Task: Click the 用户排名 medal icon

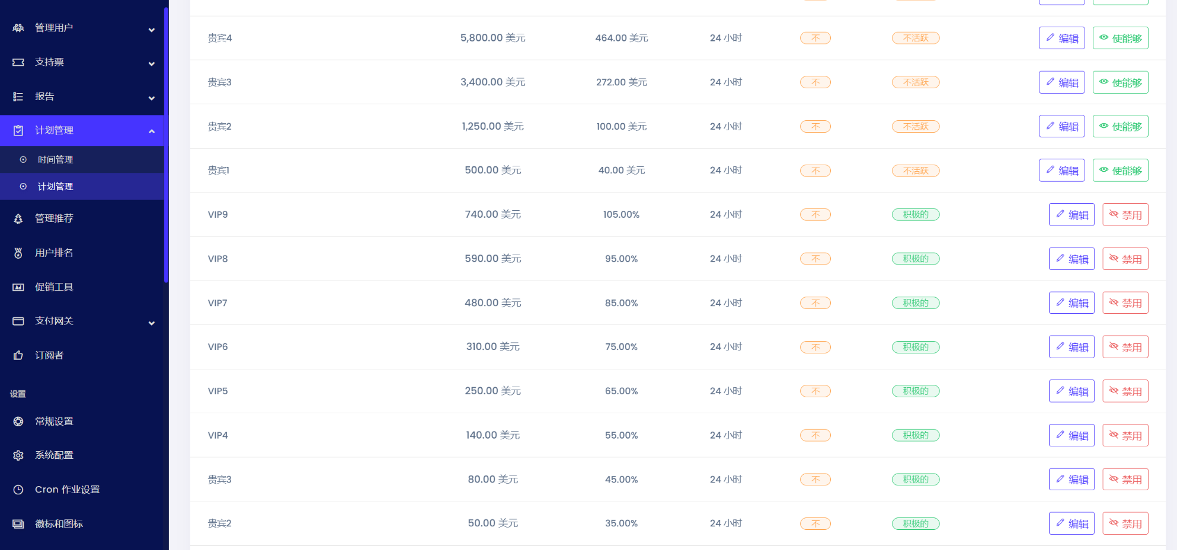Action: point(18,253)
